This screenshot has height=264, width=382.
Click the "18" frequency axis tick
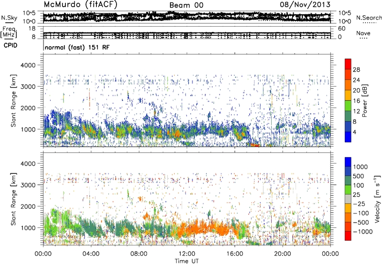coord(32,29)
